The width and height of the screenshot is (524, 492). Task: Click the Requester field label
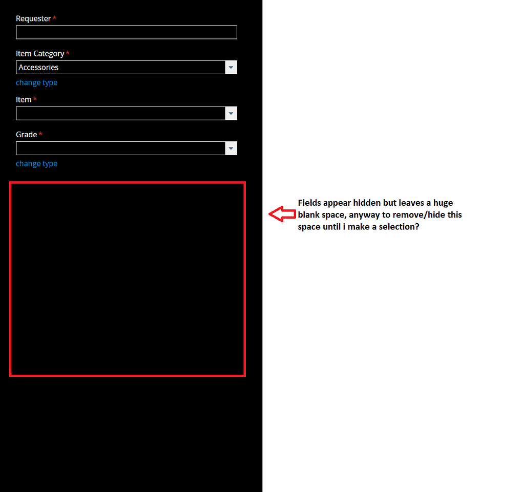33,18
